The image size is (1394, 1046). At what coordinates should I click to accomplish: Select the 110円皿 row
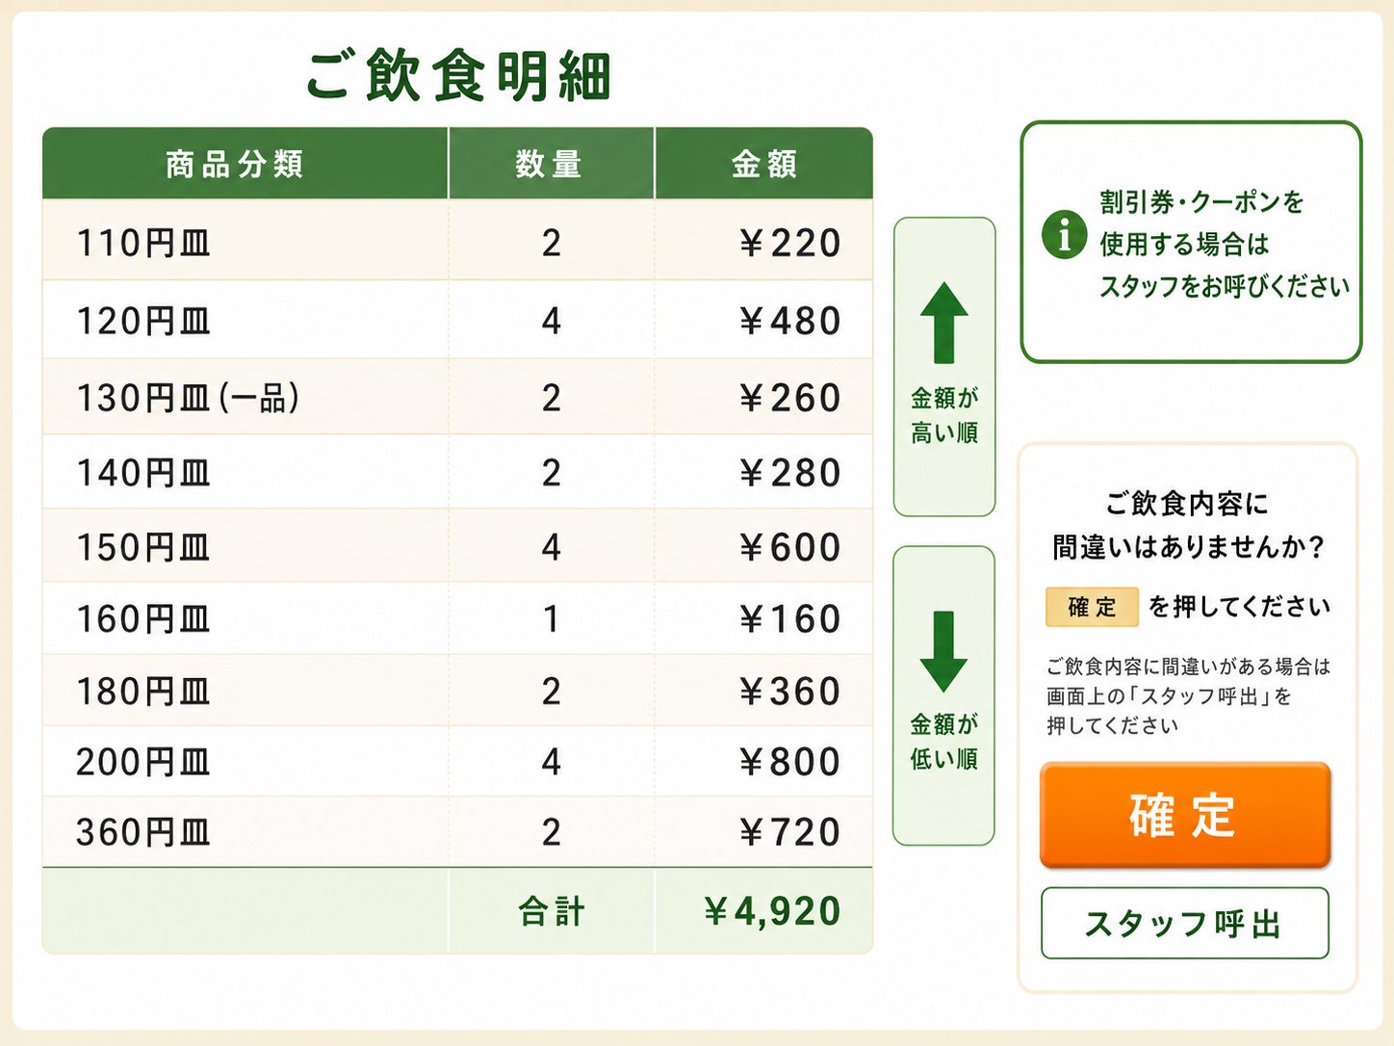(457, 241)
